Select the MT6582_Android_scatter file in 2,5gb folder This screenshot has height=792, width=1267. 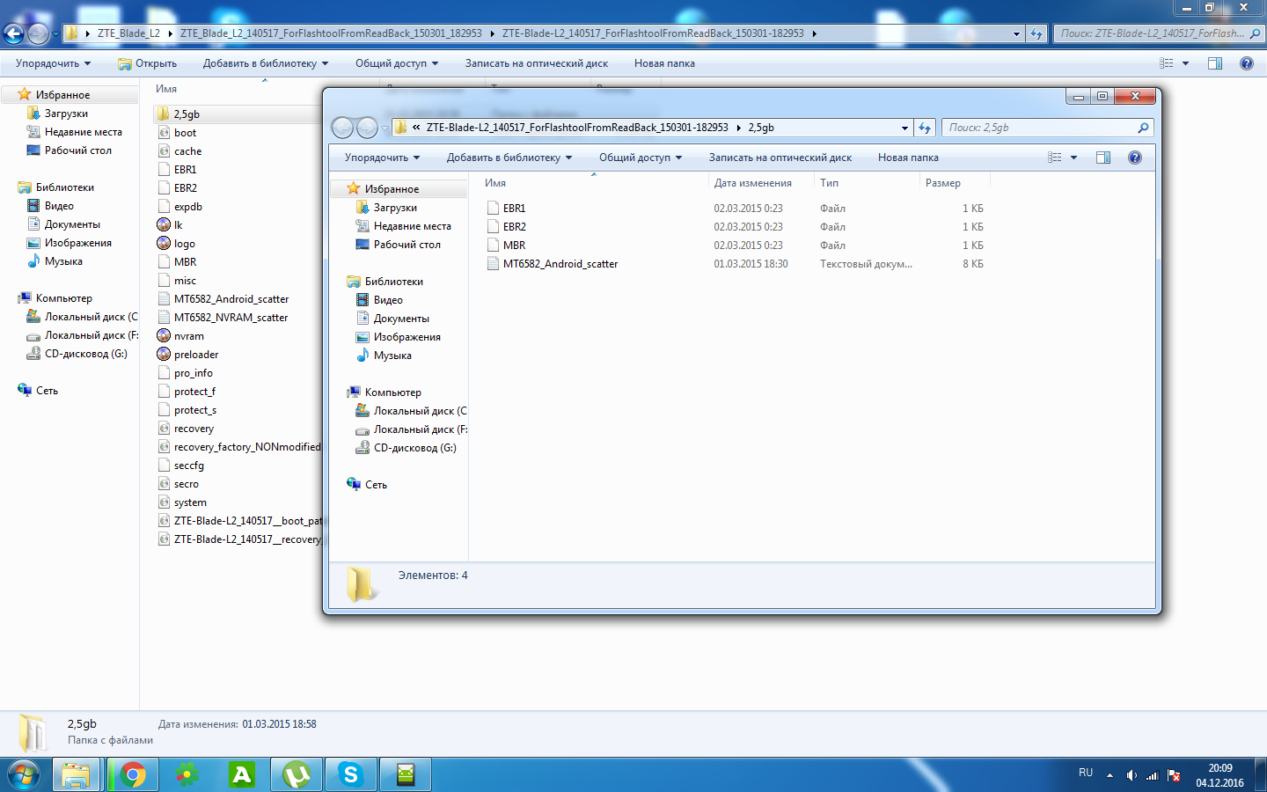click(x=560, y=264)
